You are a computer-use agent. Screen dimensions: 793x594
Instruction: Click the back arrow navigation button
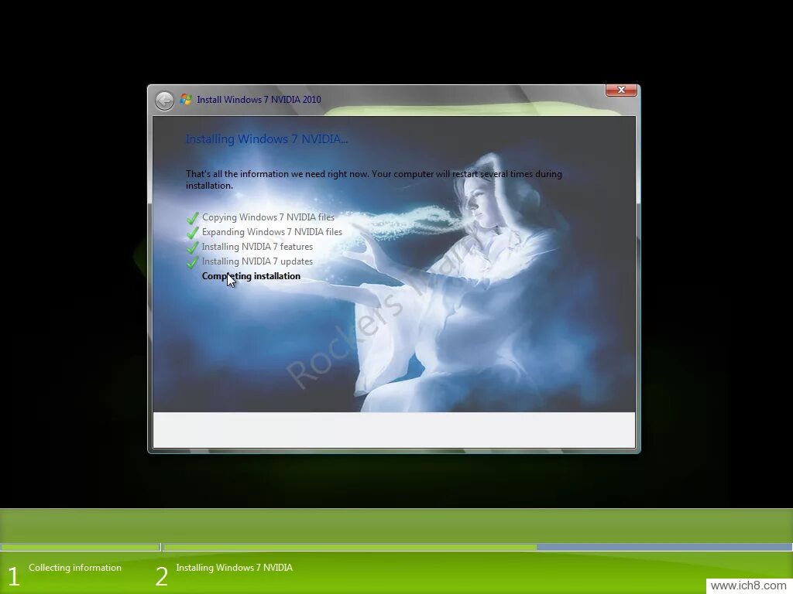click(164, 100)
